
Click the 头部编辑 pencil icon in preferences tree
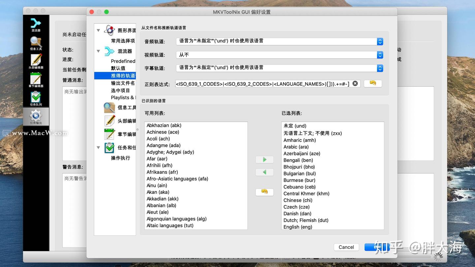tap(110, 121)
